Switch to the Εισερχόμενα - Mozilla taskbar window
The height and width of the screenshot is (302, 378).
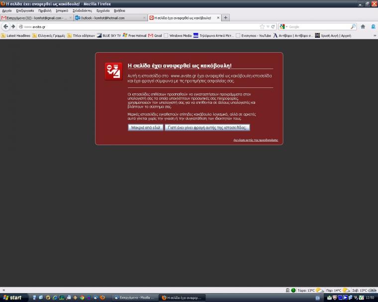tap(135, 298)
